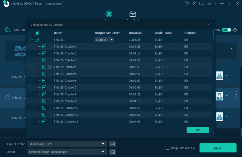242x157 pixels.
Task: Switch off the ON toggle
Action: 226,30
